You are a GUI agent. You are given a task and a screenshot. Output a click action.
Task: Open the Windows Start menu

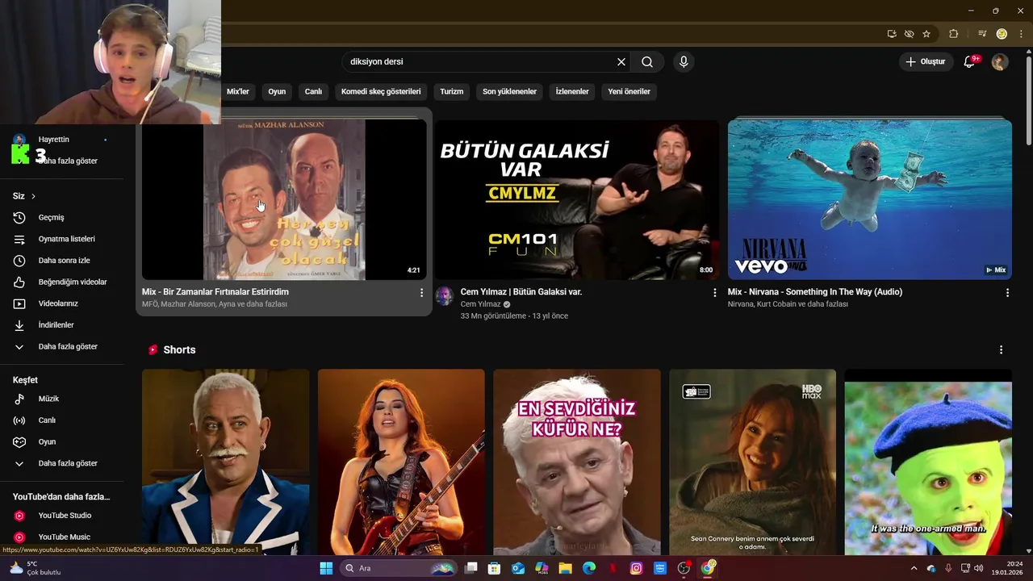(326, 568)
